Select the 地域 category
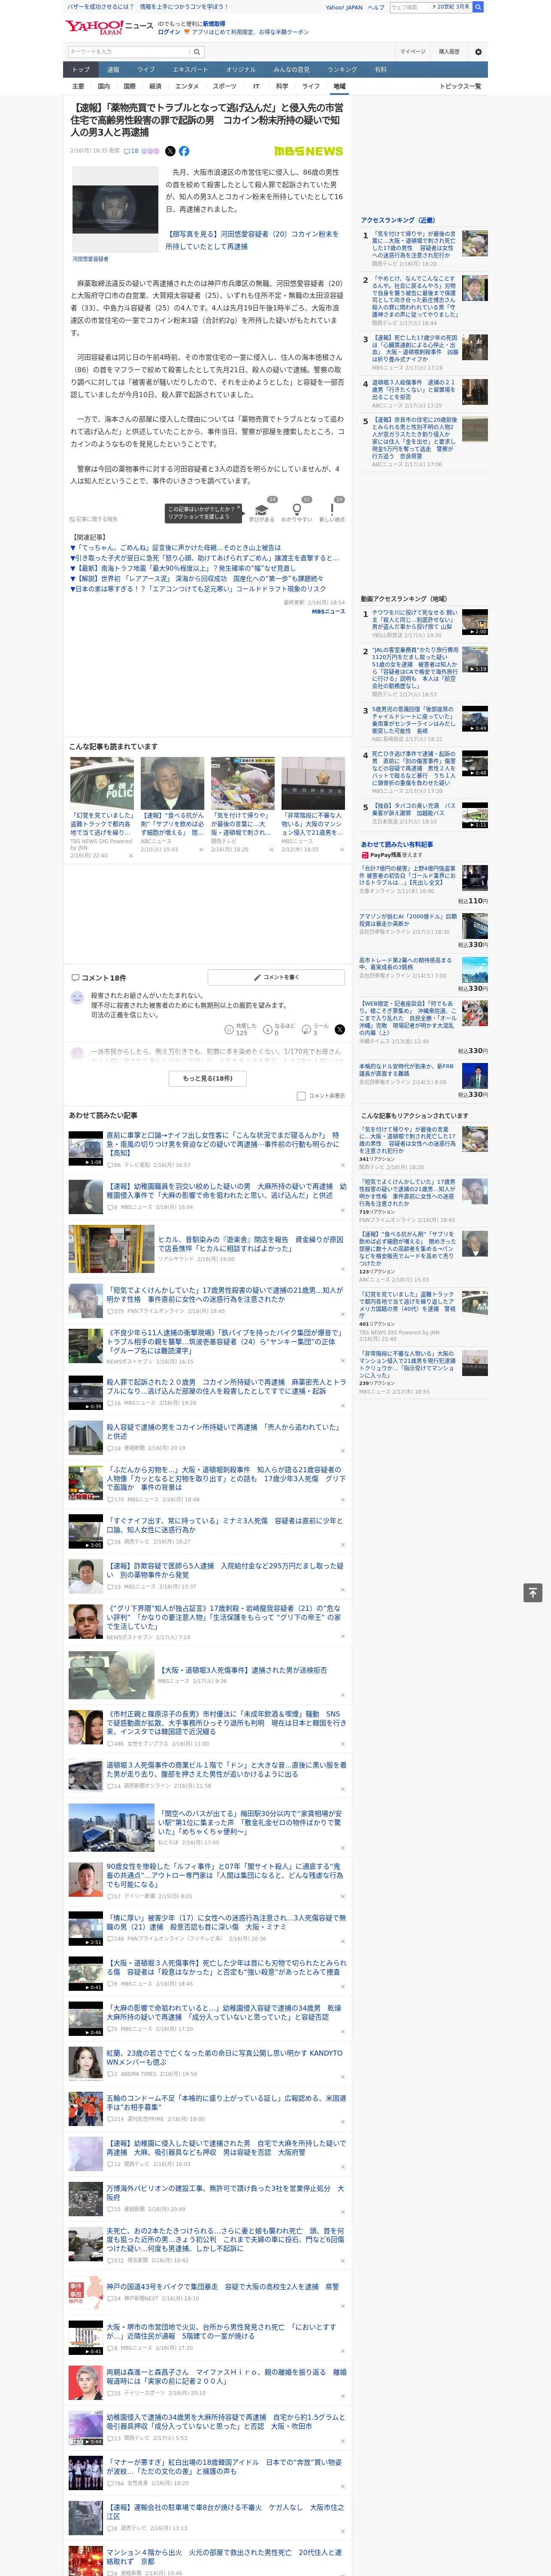This screenshot has height=2576, width=551. point(339,86)
